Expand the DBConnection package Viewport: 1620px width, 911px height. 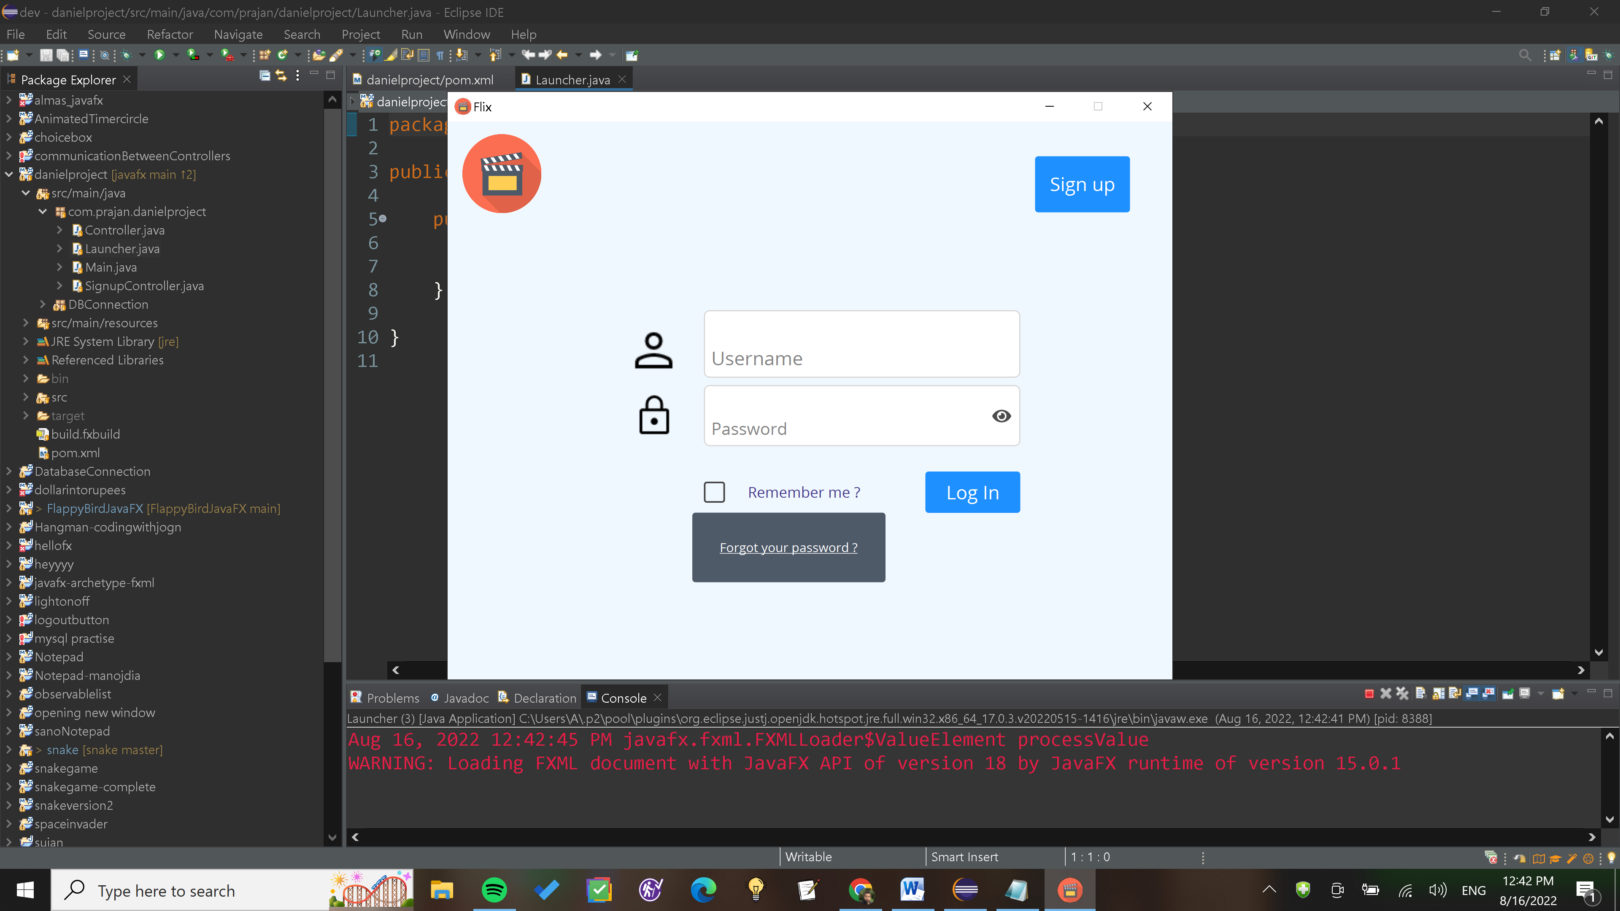tap(42, 304)
